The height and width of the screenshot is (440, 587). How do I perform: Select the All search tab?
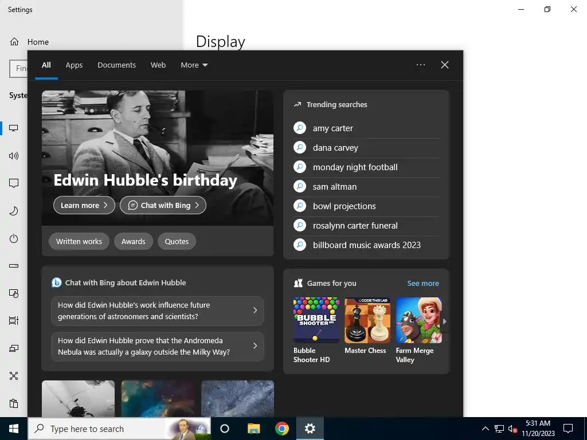(x=46, y=65)
